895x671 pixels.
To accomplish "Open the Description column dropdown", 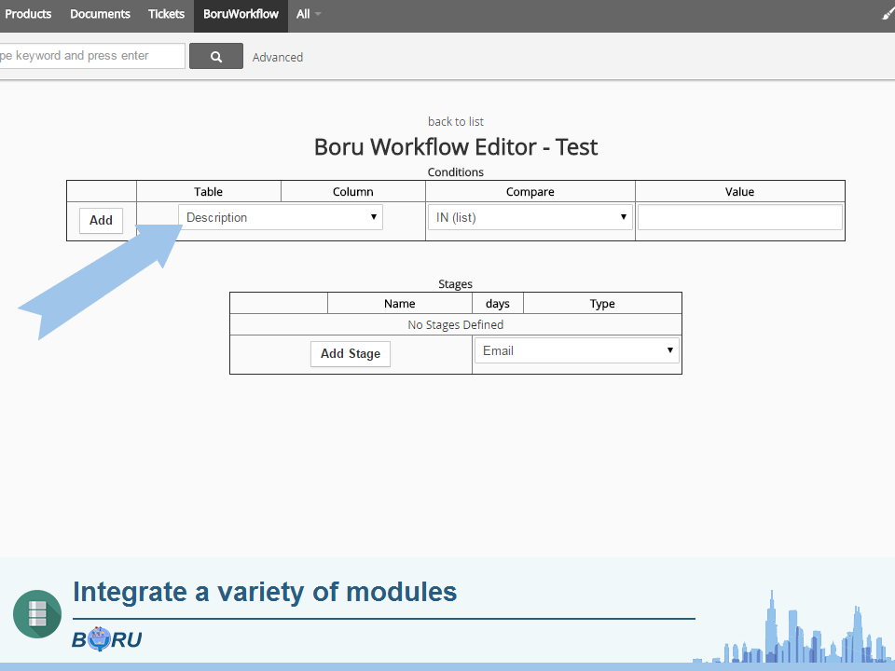I will pyautogui.click(x=281, y=217).
